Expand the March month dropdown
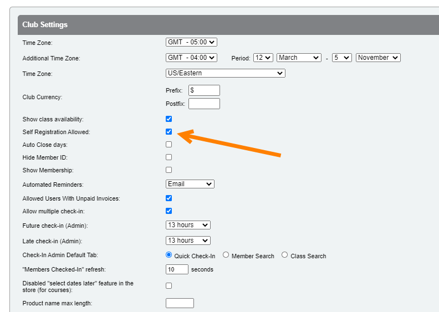The height and width of the screenshot is (312, 439). click(x=299, y=58)
